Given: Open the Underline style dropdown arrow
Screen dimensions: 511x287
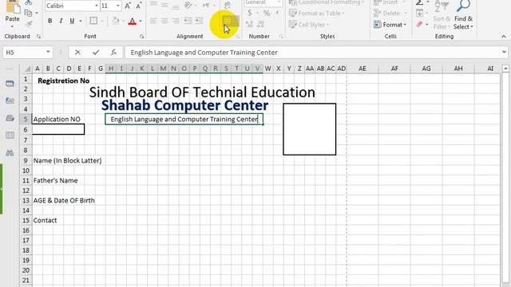Looking at the screenshot, I should point(80,22).
